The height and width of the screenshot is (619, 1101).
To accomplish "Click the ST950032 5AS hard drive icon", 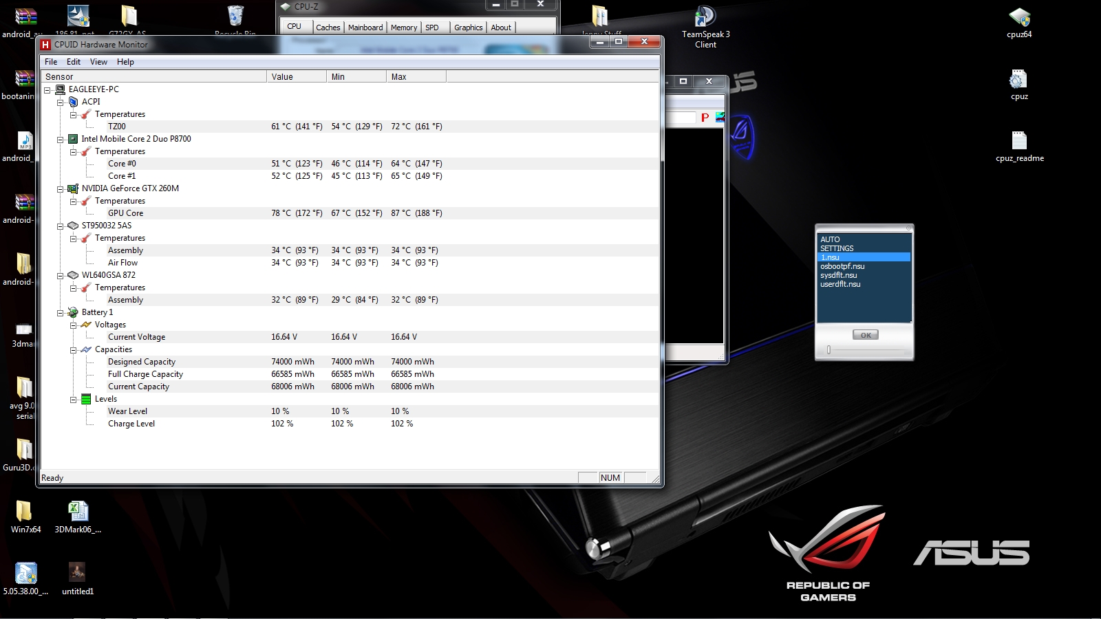I will pos(73,226).
